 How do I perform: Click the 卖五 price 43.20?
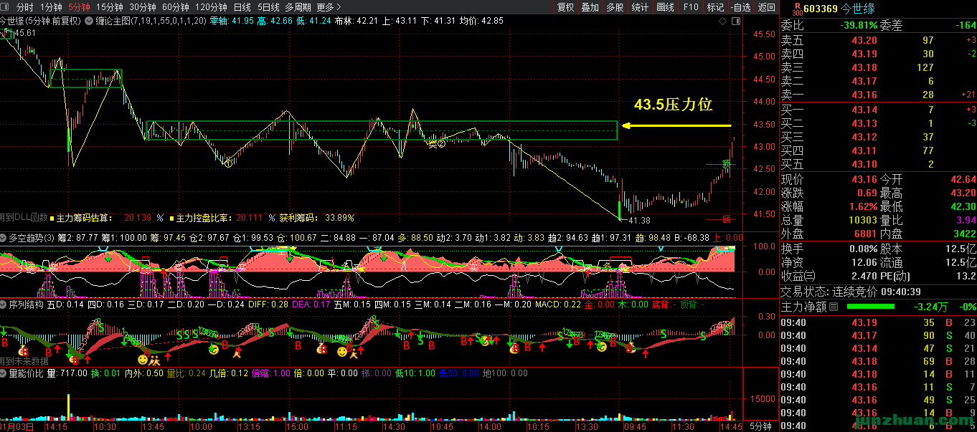(864, 40)
